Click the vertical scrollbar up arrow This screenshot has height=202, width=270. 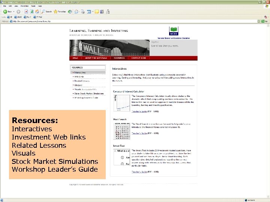268,25
